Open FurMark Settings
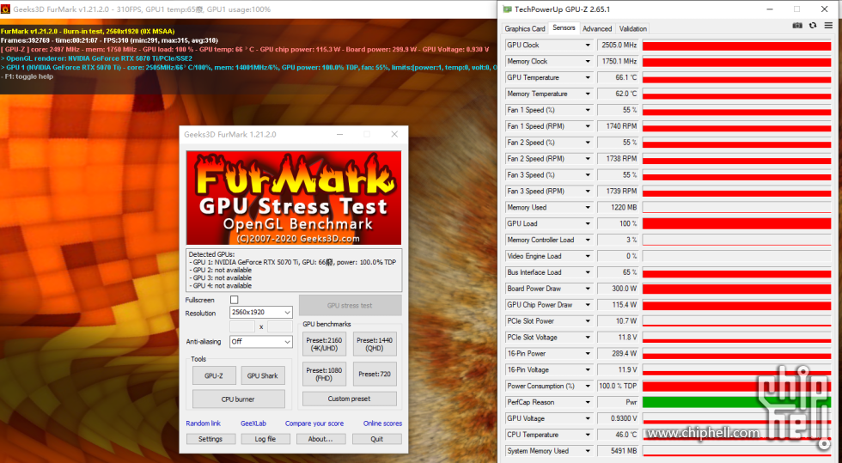The height and width of the screenshot is (463, 842). pos(210,439)
